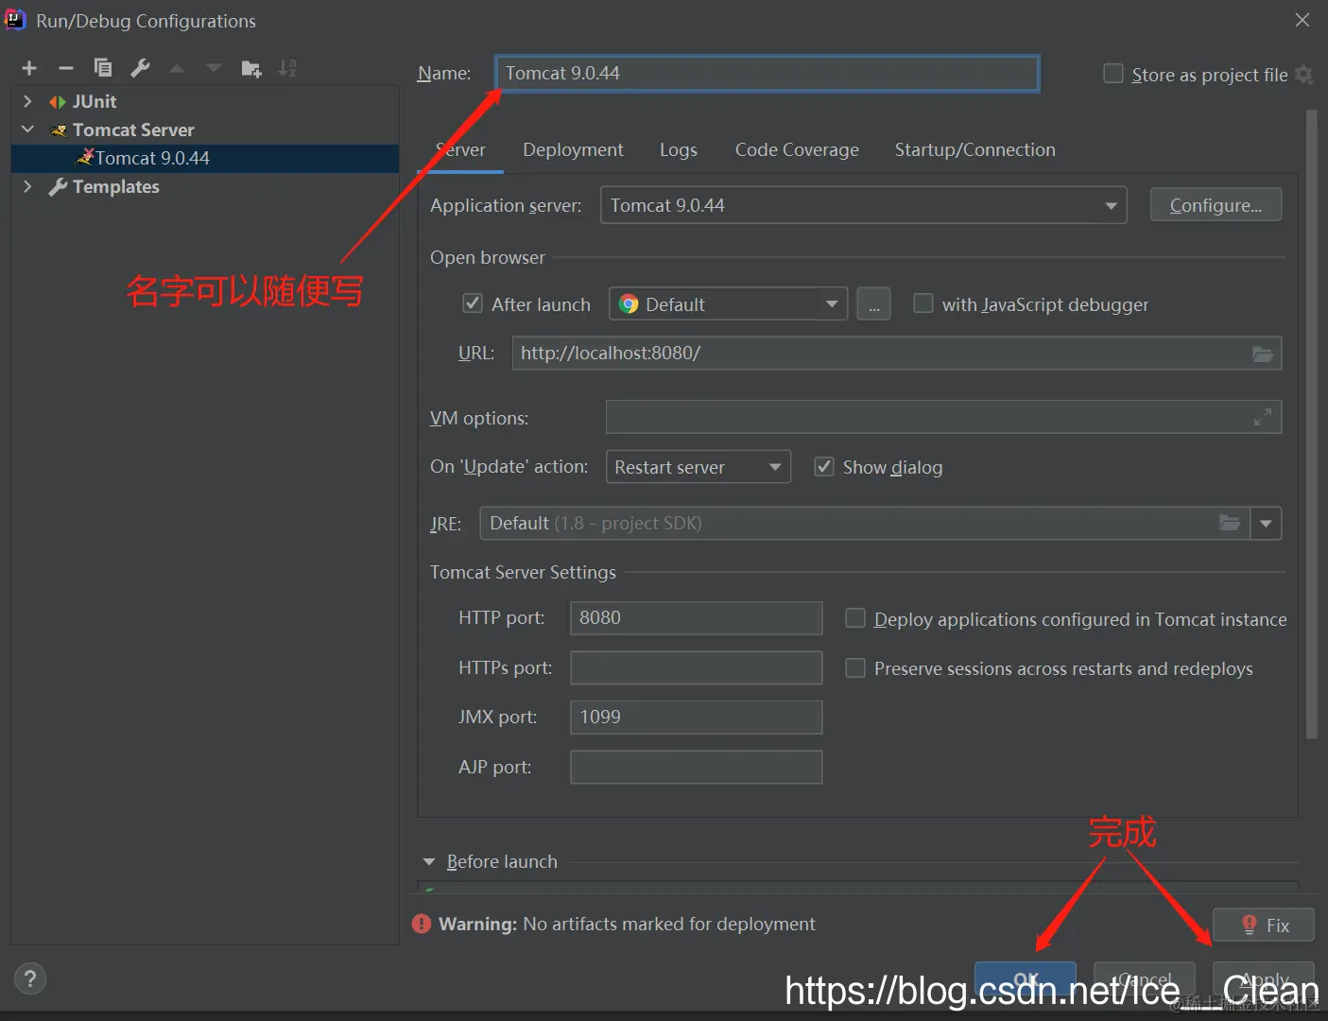1328x1021 pixels.
Task: Enable with JavaScript debugger checkbox
Action: tap(923, 303)
